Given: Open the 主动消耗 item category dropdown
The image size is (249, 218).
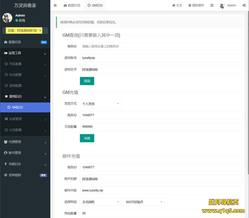Looking at the screenshot, I should 100,202.
